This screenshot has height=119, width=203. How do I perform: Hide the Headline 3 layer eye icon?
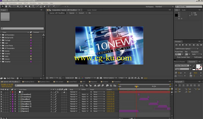pyautogui.click(x=1, y=106)
